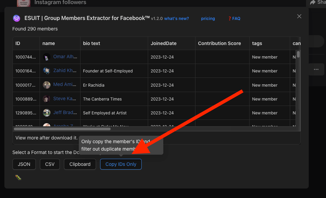Download members as CSV
The image size is (326, 198).
(50, 164)
